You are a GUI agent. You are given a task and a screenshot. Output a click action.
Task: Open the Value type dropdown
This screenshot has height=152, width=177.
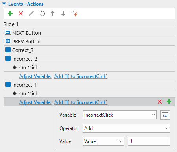(x=103, y=141)
